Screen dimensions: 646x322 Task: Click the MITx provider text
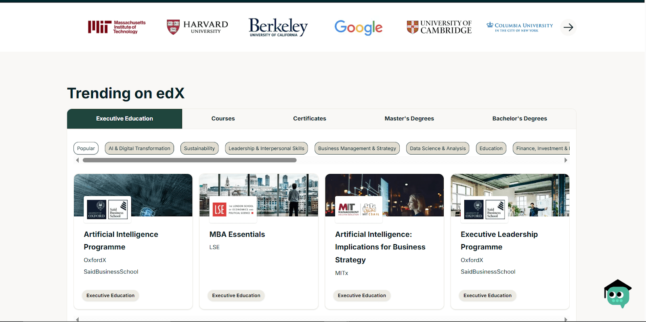pyautogui.click(x=342, y=273)
